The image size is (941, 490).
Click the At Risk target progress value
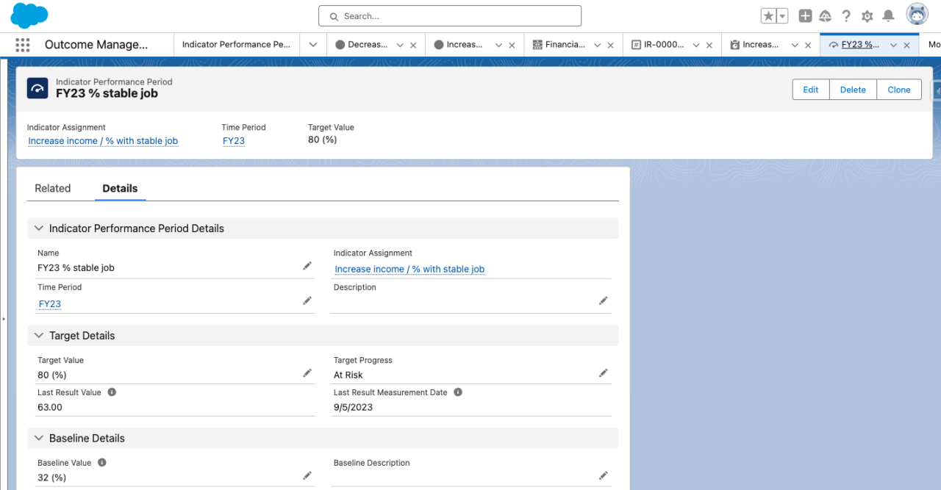(348, 375)
